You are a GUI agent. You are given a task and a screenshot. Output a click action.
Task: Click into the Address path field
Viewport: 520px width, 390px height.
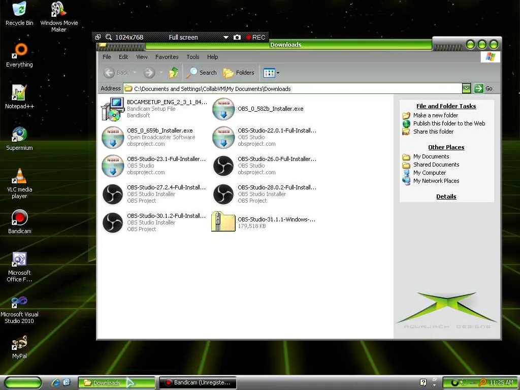coord(293,88)
